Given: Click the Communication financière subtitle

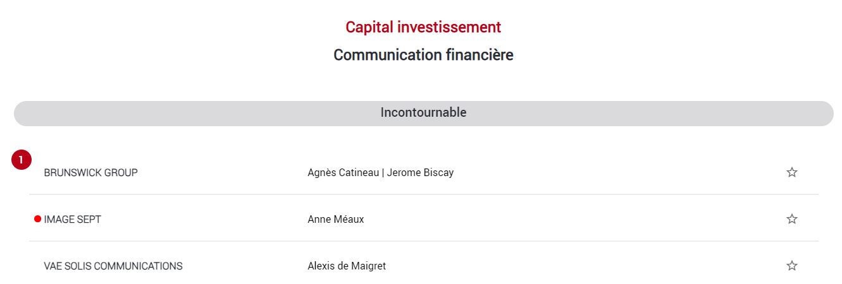Looking at the screenshot, I should [x=423, y=55].
